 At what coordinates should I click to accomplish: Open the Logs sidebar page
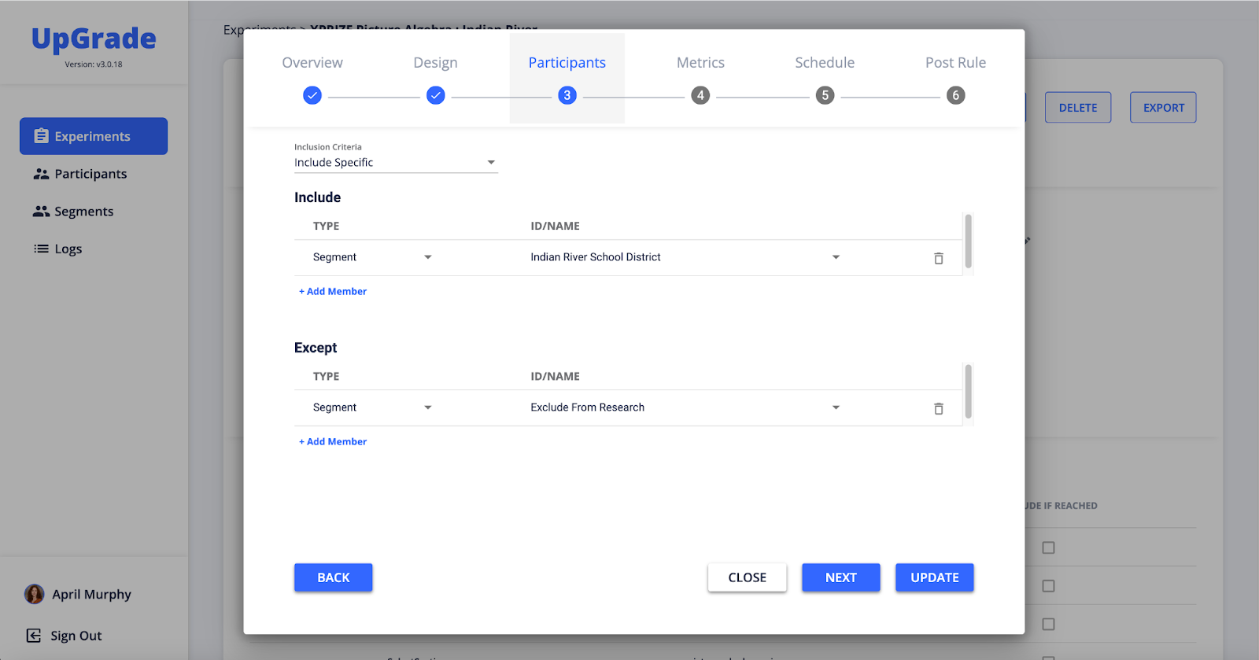point(68,249)
